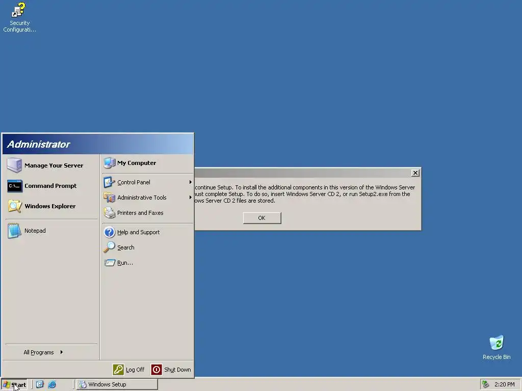Open the All Programs list

[51, 352]
